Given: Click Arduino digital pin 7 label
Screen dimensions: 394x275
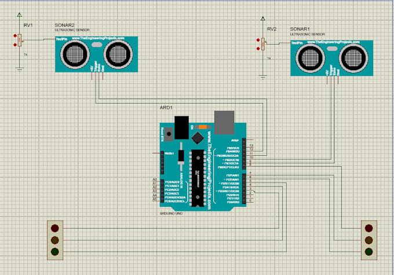Looking at the screenshot, I should click(250, 173).
